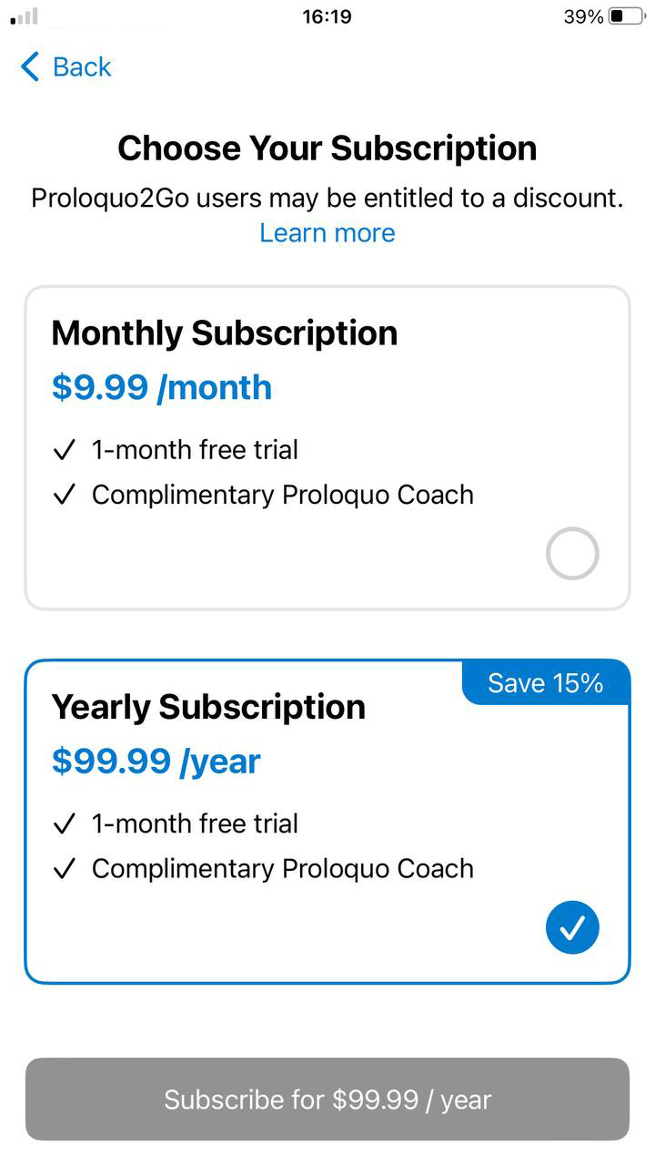The width and height of the screenshot is (655, 1166).
Task: Tap Subscribe for $99.99 / year button
Action: point(327,1100)
